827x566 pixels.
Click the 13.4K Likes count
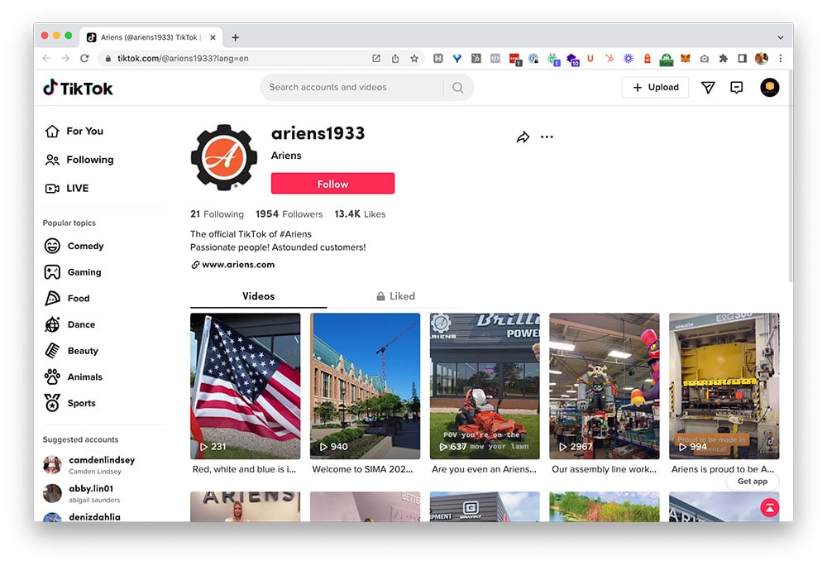click(360, 214)
